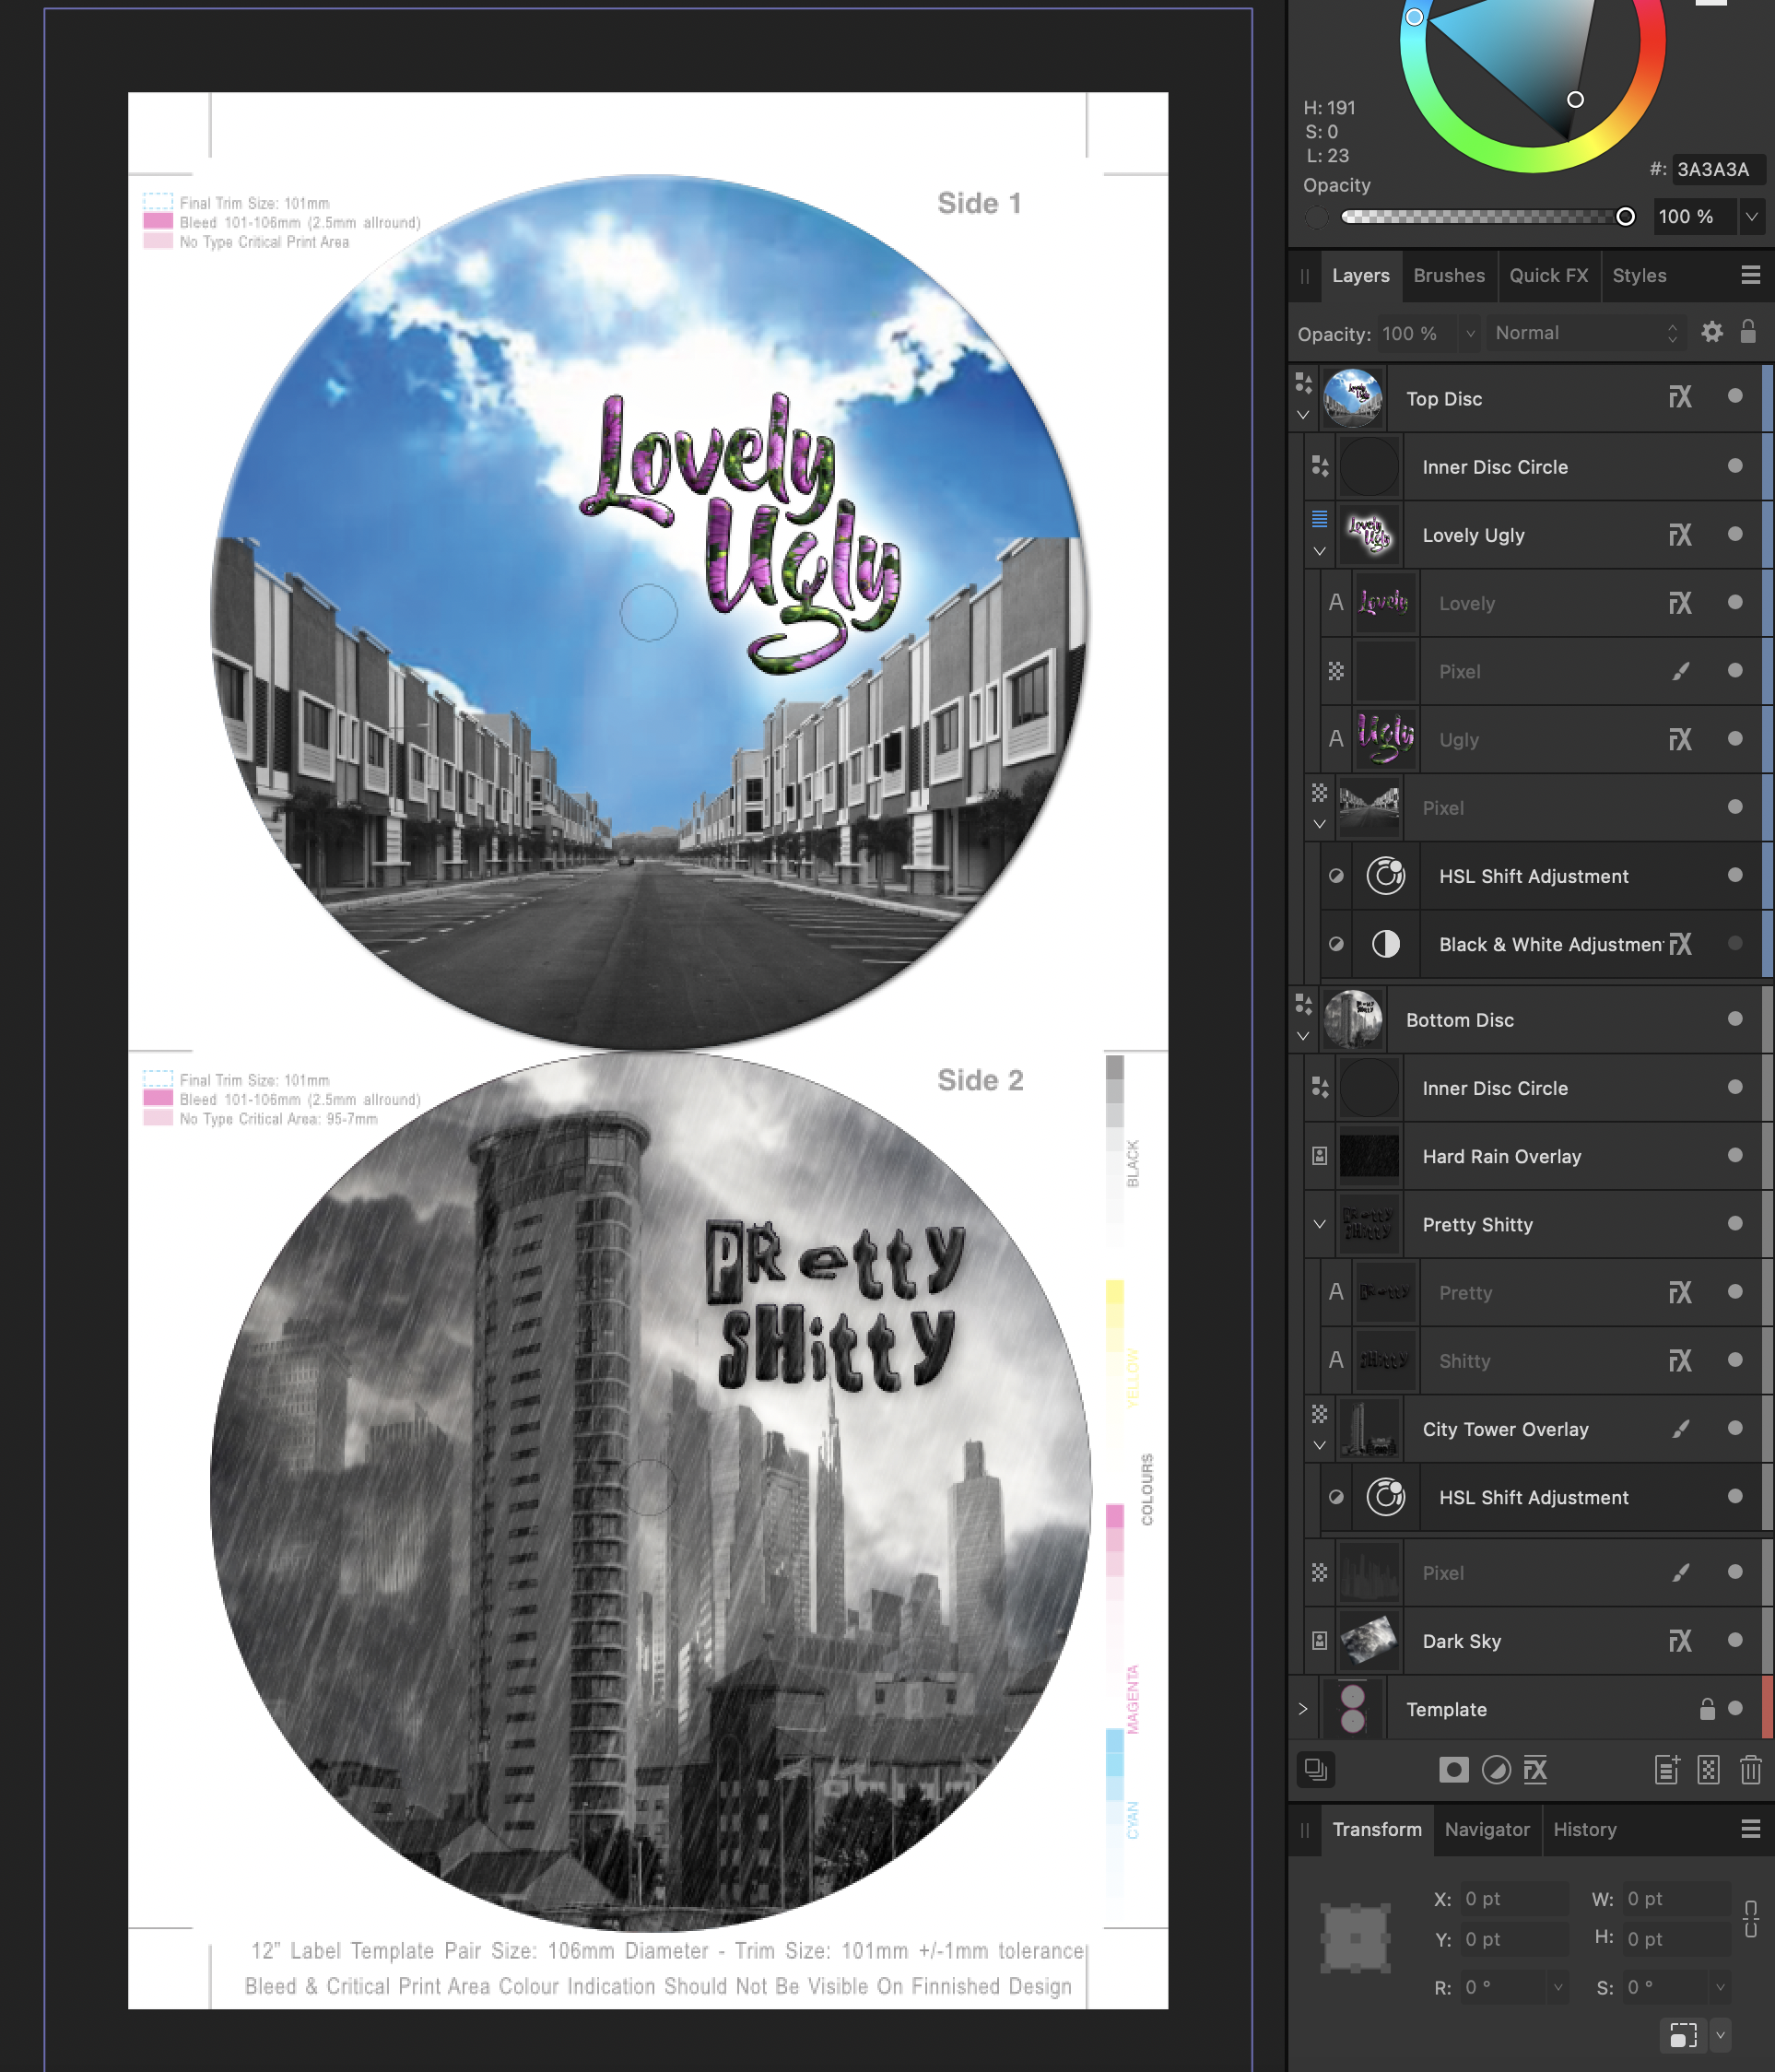The image size is (1775, 2072).
Task: Click the link aspect ratio icon in Transform
Action: [x=1751, y=1919]
